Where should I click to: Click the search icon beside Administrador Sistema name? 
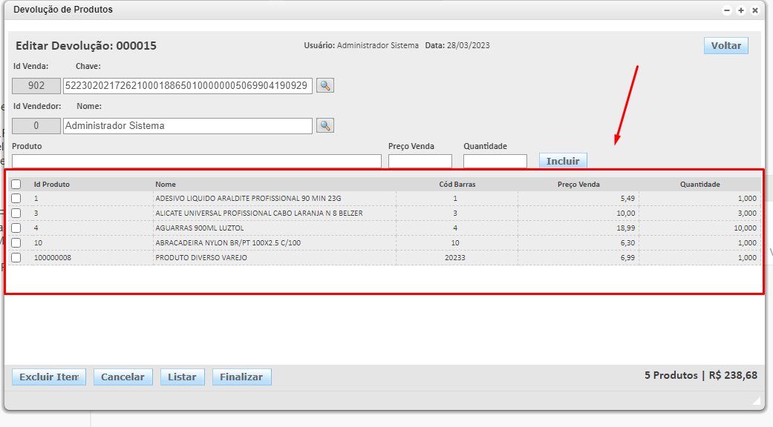click(324, 126)
